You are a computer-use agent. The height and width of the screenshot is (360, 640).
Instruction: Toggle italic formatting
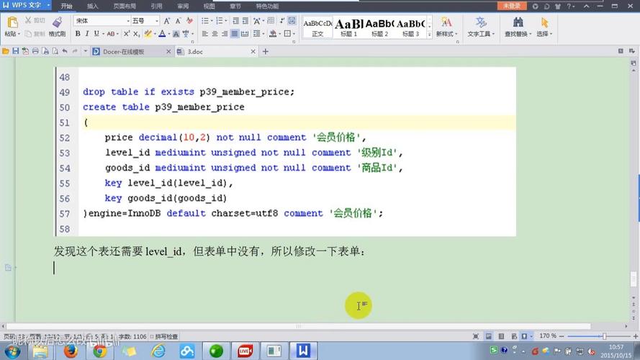(87, 34)
